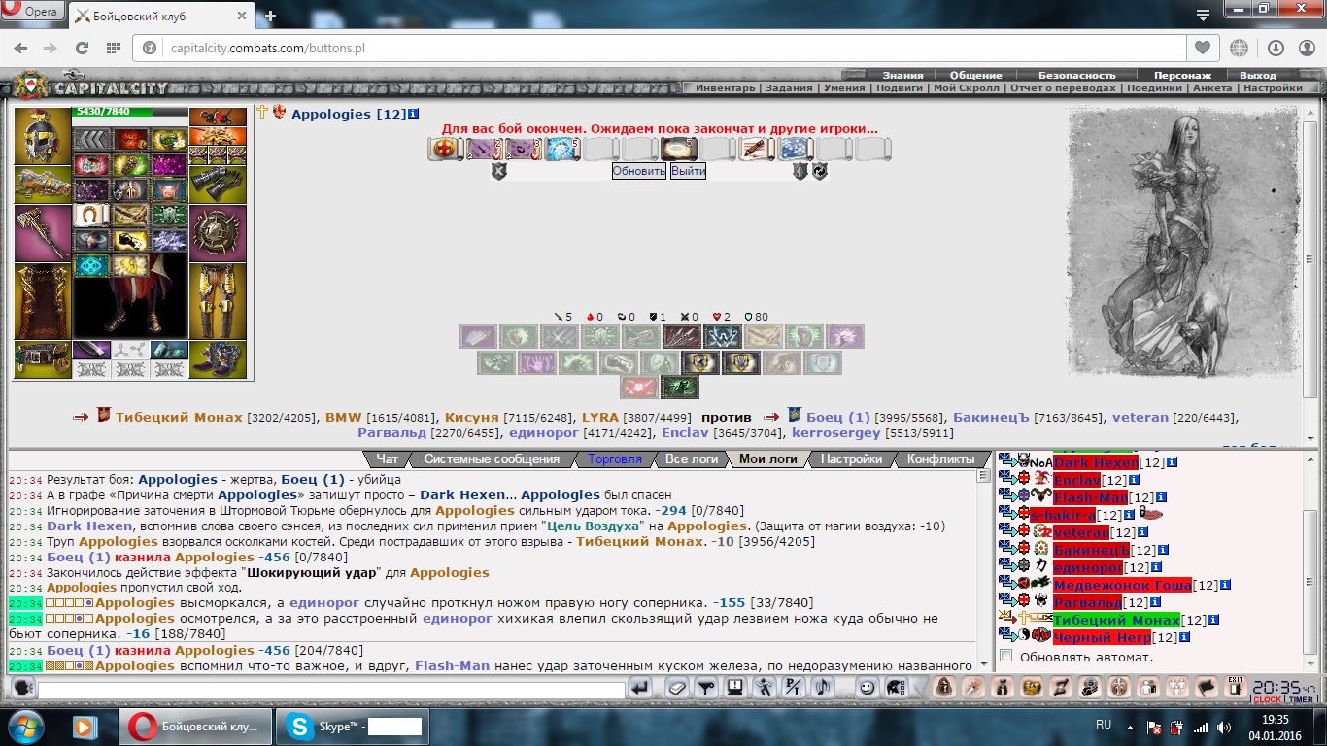Switch to Торговля tab
Screen dimensions: 1327x746
click(615, 459)
